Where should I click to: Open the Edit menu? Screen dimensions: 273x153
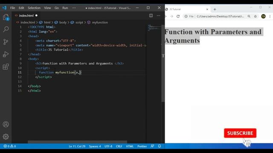point(21,8)
